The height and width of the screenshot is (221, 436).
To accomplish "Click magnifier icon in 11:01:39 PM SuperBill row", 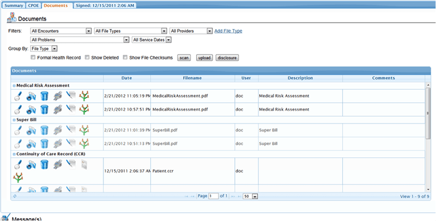I will 18,130.
